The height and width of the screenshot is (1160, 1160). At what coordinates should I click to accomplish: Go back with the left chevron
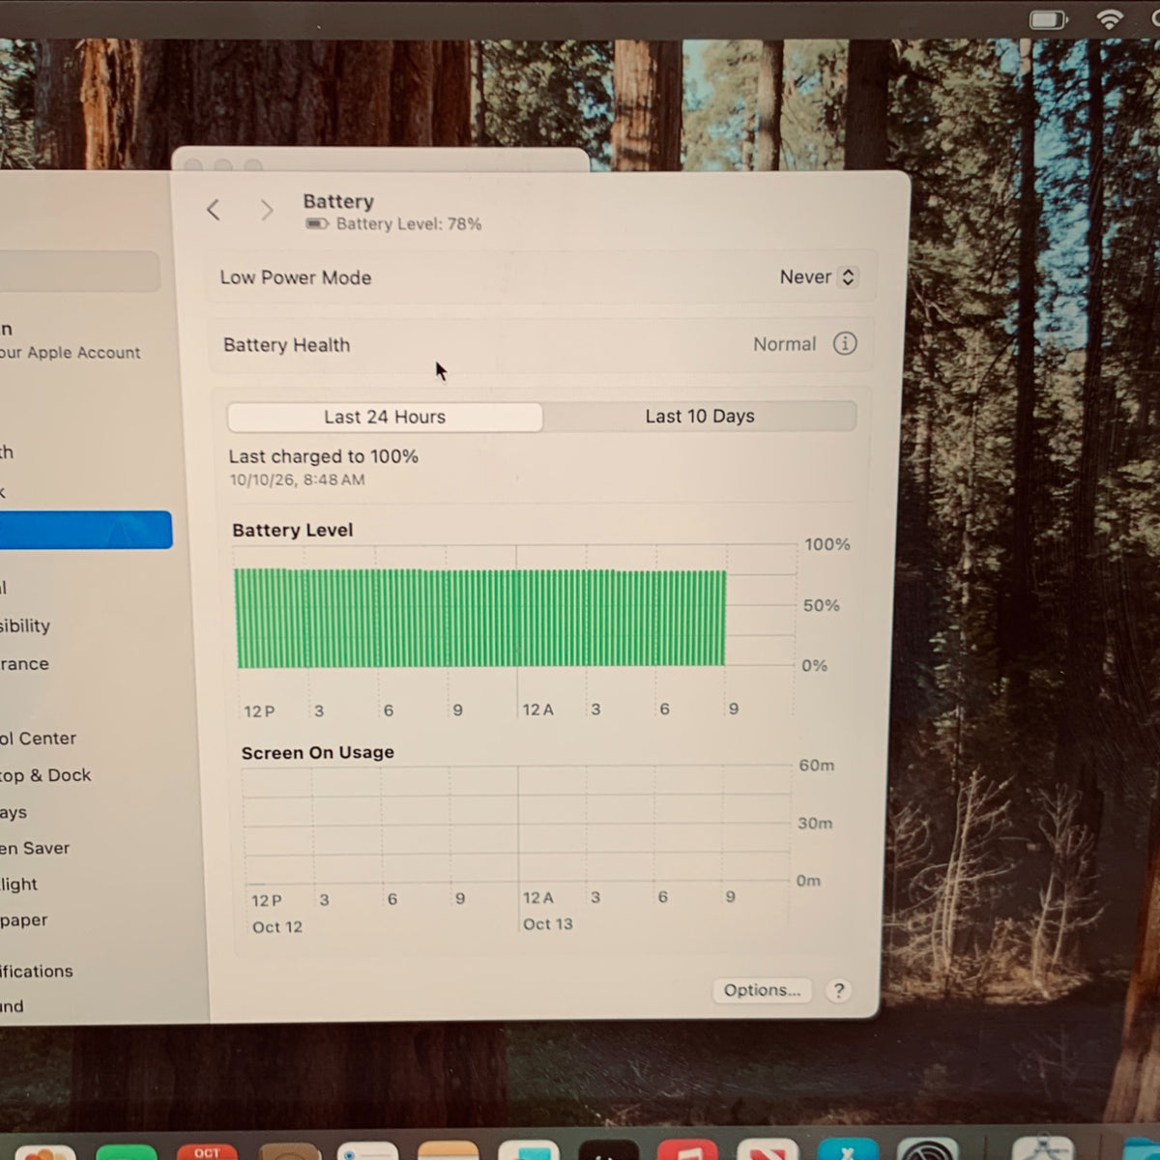click(x=214, y=209)
